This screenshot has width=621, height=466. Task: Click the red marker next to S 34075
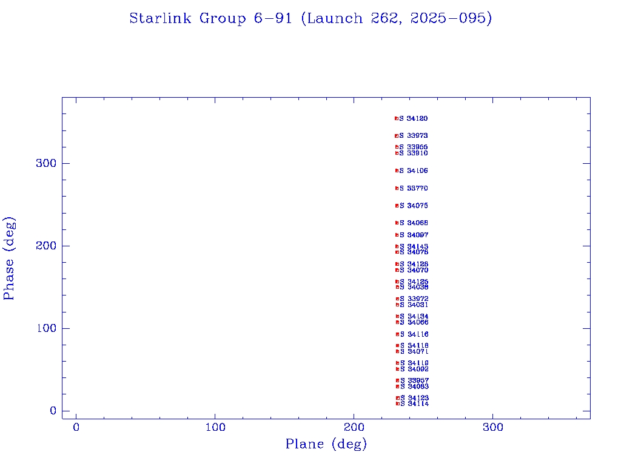[397, 206]
